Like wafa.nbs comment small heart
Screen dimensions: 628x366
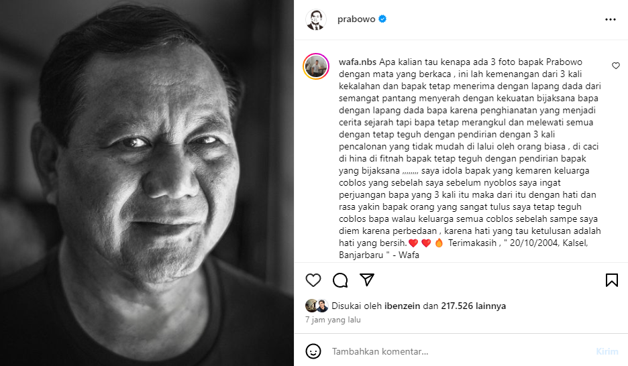(x=616, y=66)
